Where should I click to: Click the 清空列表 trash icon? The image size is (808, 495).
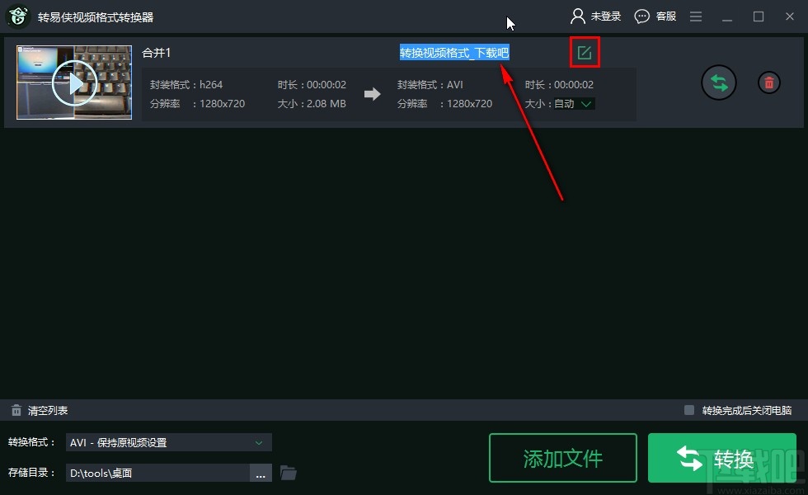(x=16, y=410)
